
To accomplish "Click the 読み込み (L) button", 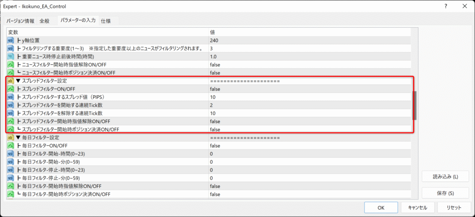I will click(x=445, y=177).
